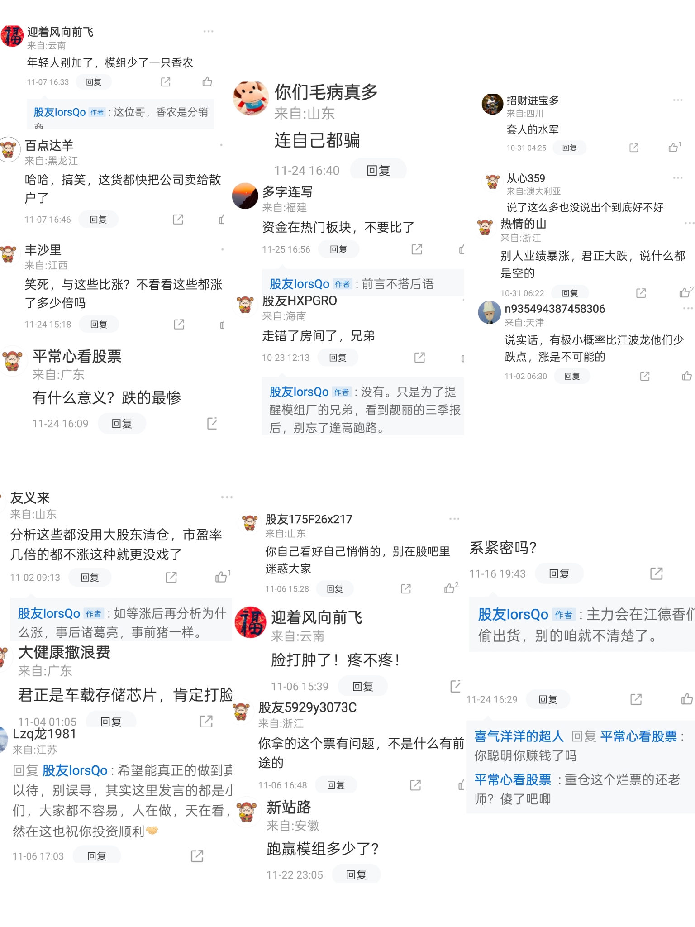This screenshot has height=927, width=695.
Task: Reply to 丰沙里's comment
Action: click(99, 324)
